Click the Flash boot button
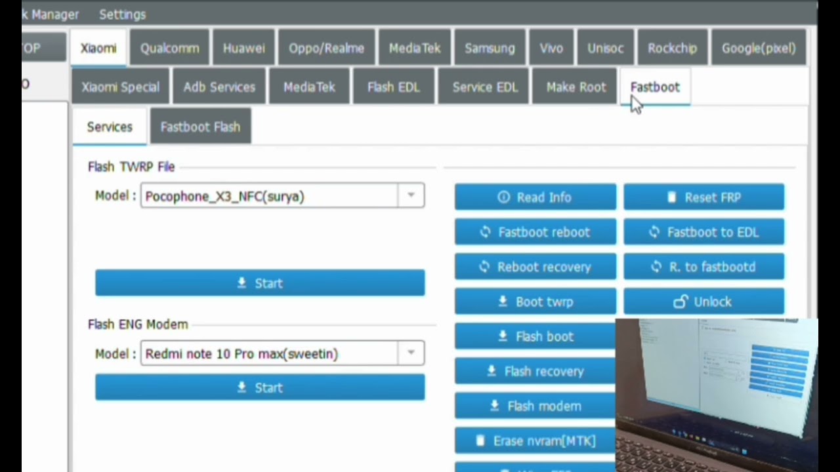 [x=535, y=336]
